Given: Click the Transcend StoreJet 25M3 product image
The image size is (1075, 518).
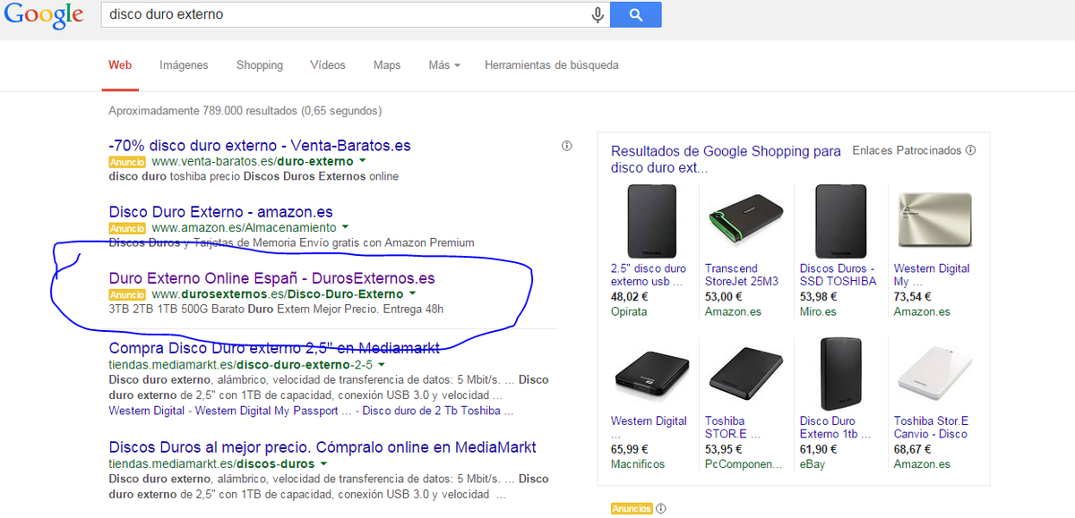Looking at the screenshot, I should (x=746, y=220).
